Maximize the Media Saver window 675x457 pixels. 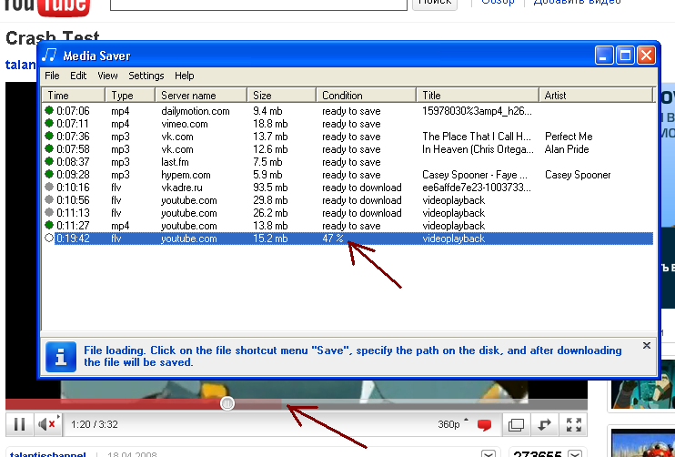point(625,56)
